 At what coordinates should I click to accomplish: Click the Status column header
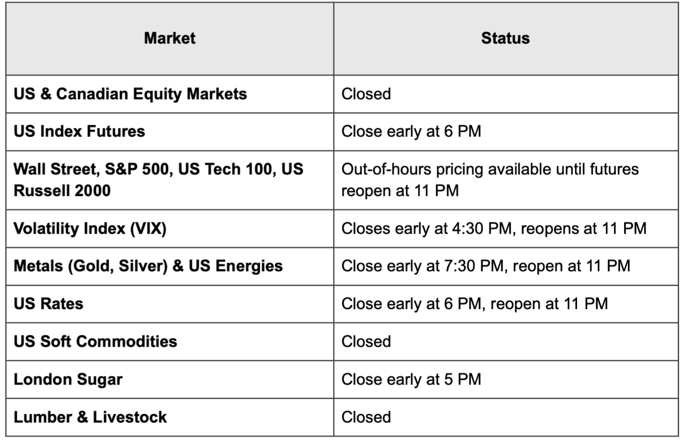tap(505, 39)
